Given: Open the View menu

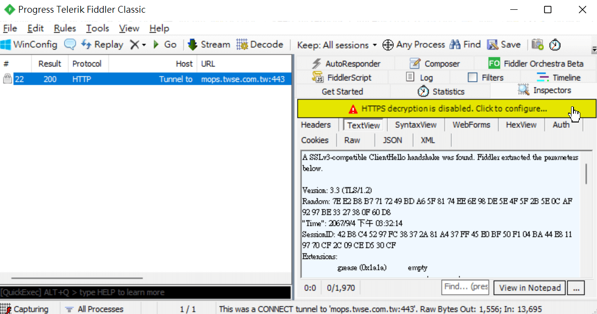Looking at the screenshot, I should coord(129,28).
